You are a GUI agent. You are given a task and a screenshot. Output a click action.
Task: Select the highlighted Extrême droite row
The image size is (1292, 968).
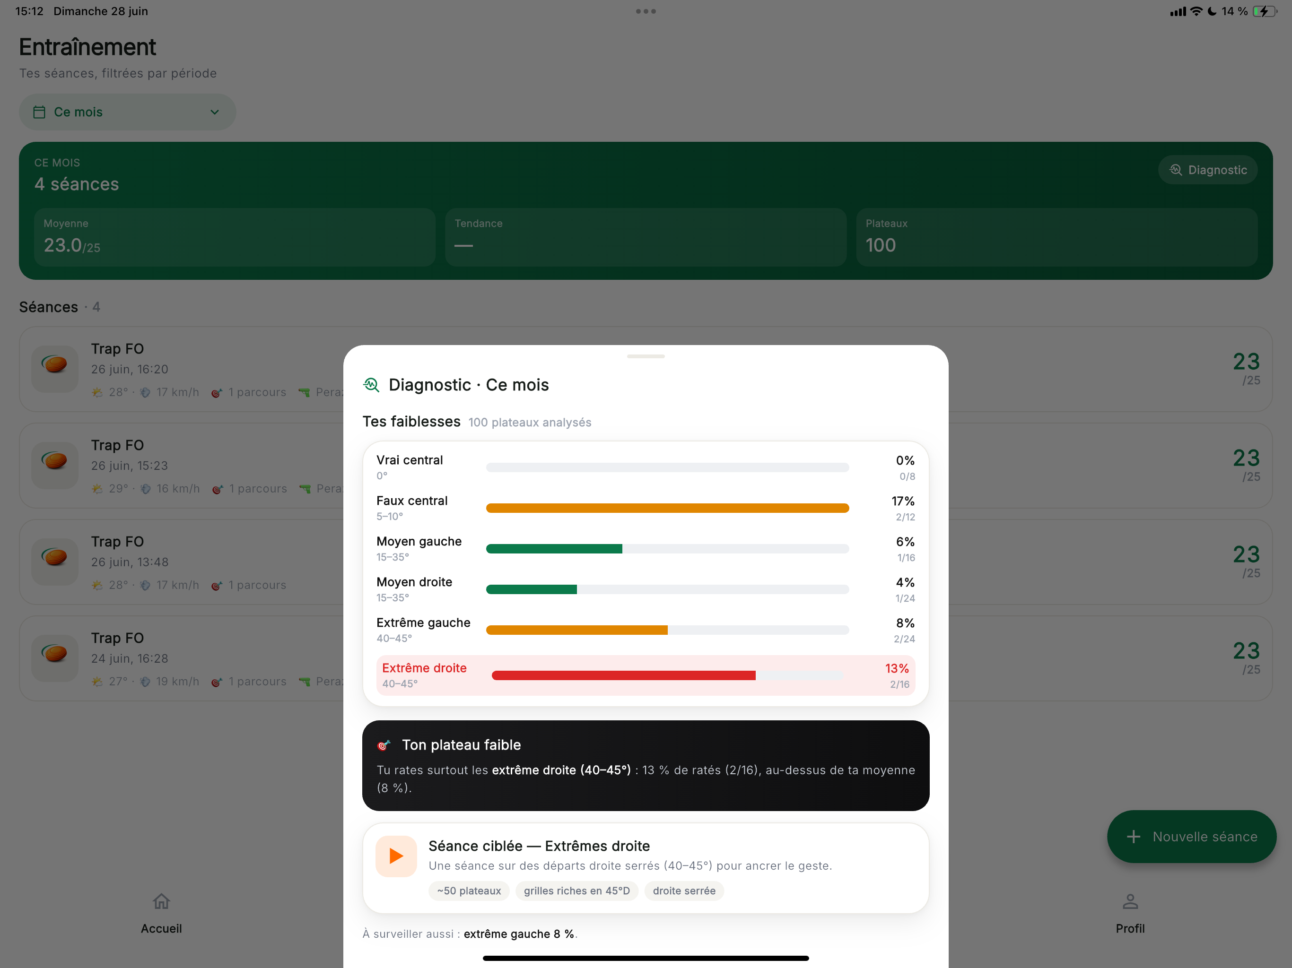[646, 675]
